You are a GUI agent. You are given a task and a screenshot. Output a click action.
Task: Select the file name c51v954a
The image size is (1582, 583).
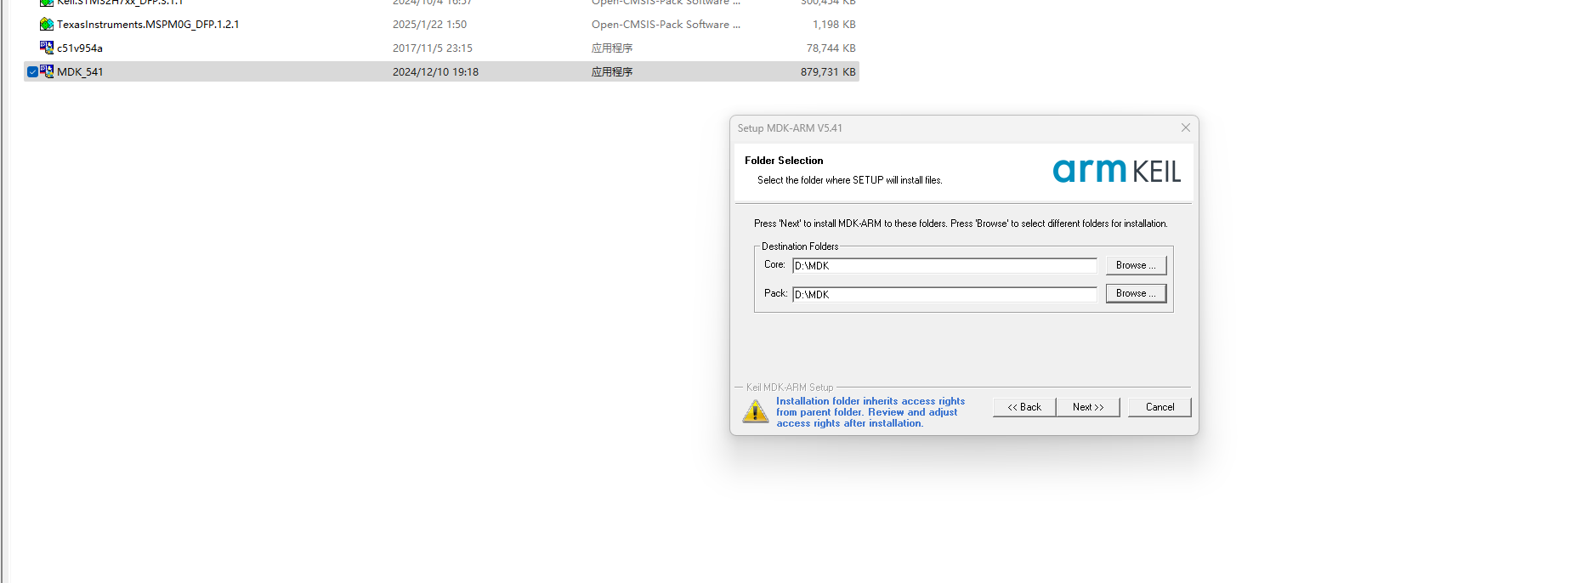80,48
